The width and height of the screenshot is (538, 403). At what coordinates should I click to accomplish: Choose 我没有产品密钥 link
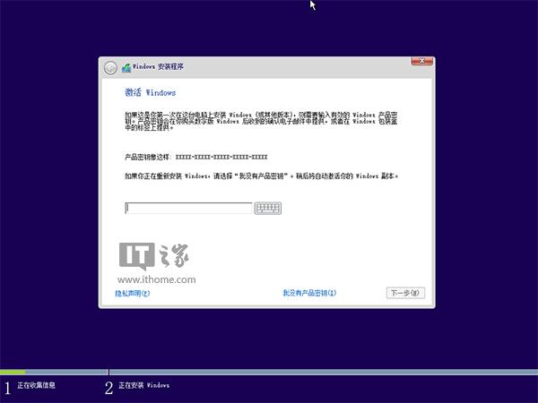point(309,293)
